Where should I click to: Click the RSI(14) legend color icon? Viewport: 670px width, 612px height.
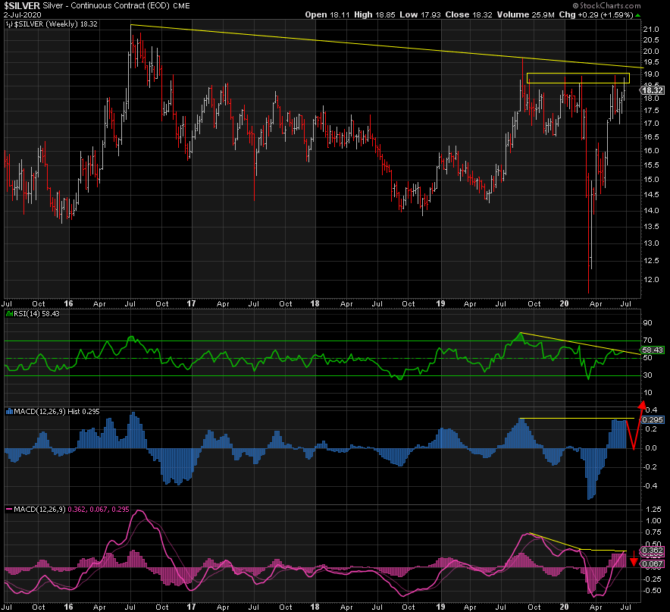coord(9,313)
